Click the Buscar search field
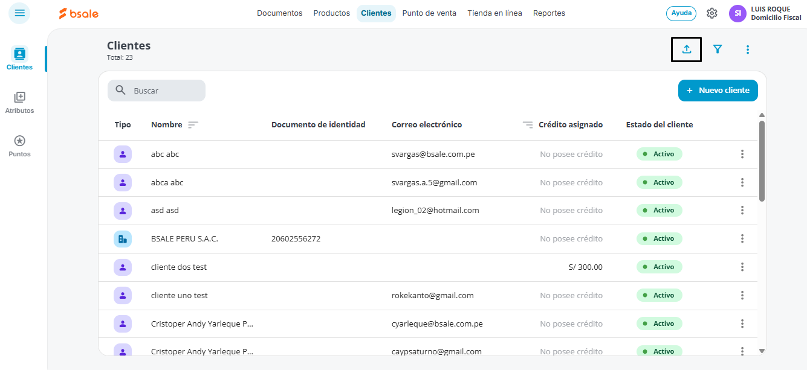This screenshot has height=370, width=807. [x=157, y=91]
